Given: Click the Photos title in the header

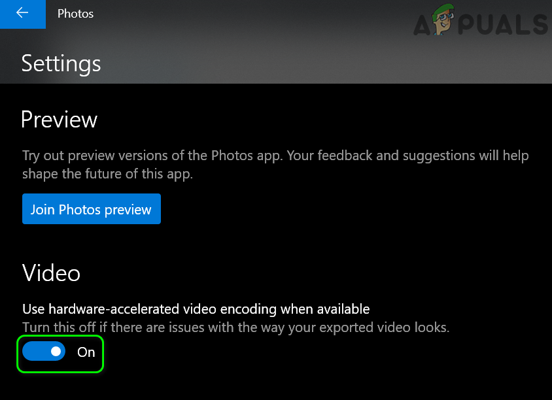Looking at the screenshot, I should [75, 14].
